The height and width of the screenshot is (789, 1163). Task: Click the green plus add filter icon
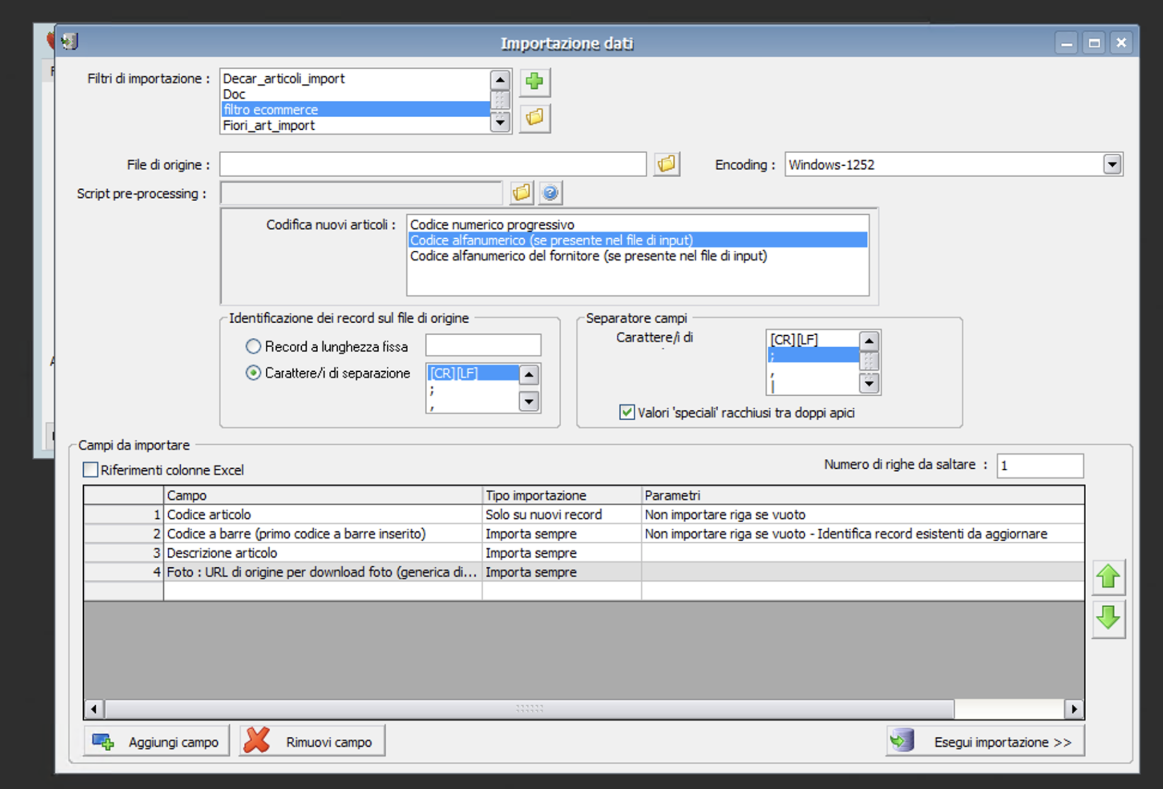pos(534,82)
